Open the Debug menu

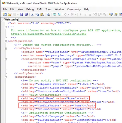30,9
